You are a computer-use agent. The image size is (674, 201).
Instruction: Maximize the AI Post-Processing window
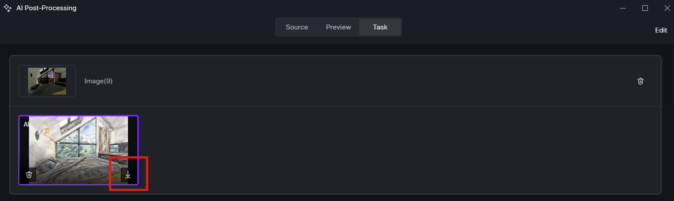(x=645, y=8)
